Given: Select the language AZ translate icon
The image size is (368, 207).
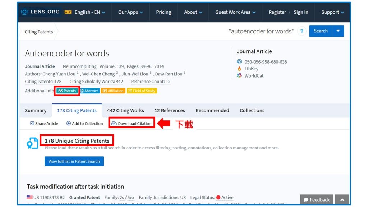Looking at the screenshot, I should 68,12.
